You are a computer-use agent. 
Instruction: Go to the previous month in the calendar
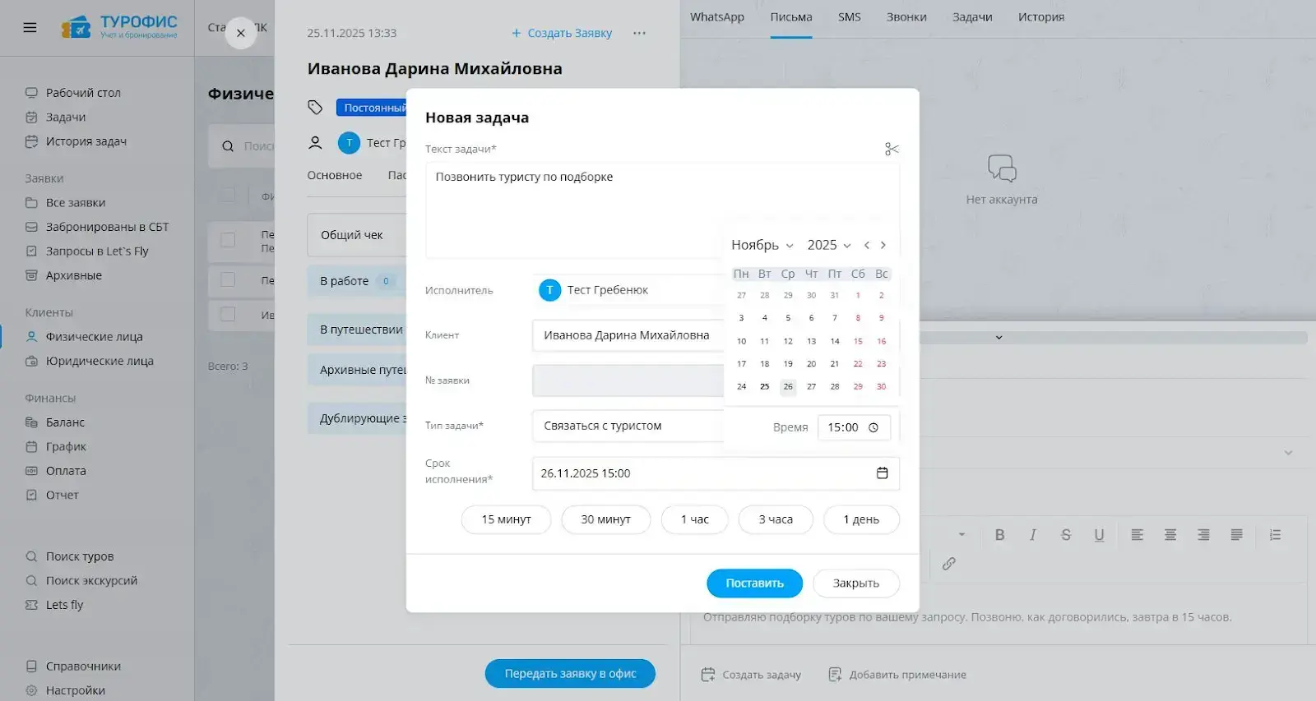point(867,245)
